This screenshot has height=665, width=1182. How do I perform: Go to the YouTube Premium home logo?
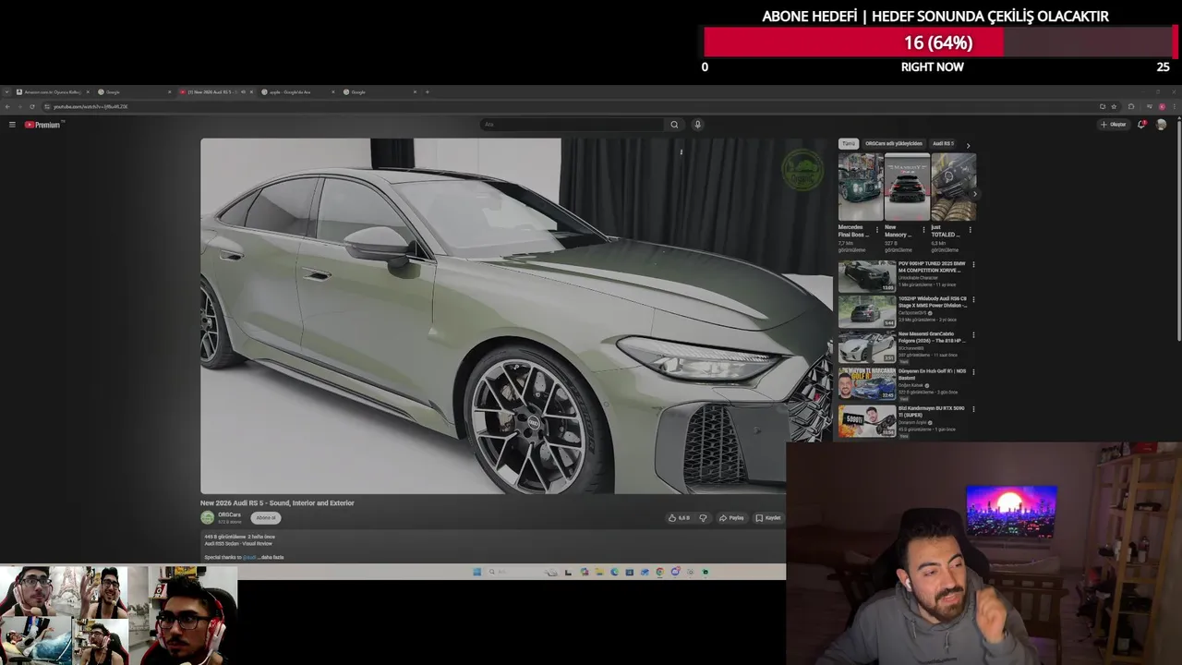42,125
